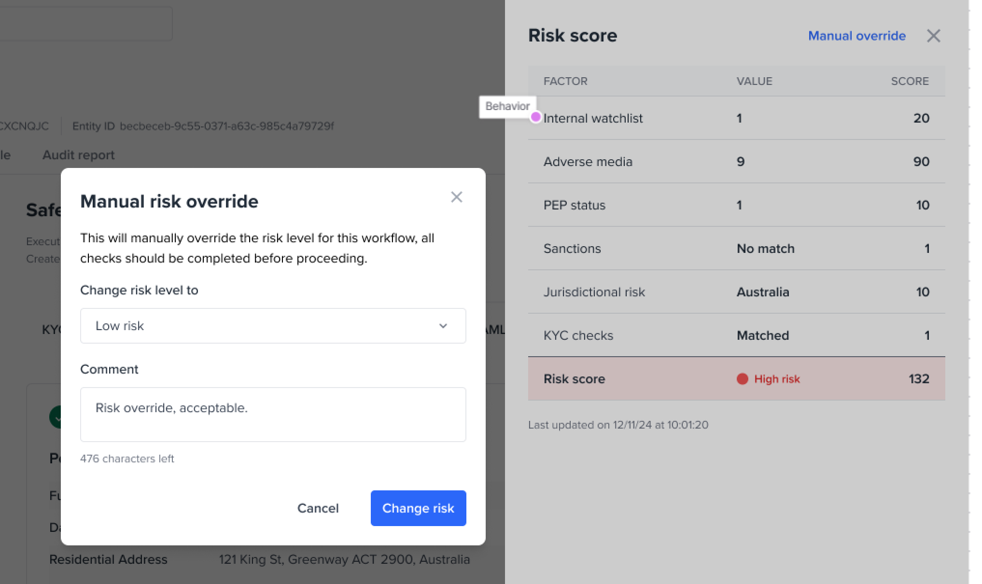This screenshot has width=982, height=584.
Task: Cancel the manual risk override
Action: tap(318, 508)
